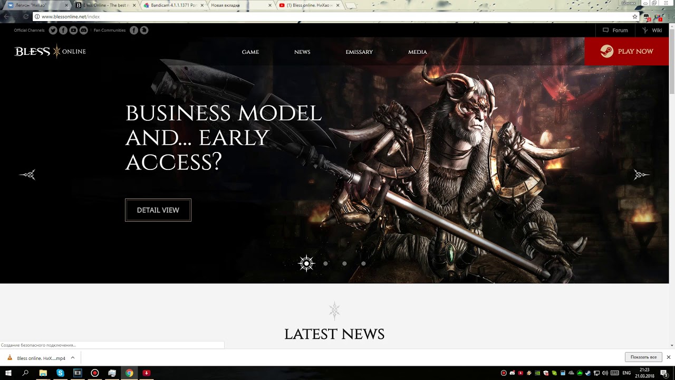Open a new browser tab
Viewport: 675px width, 380px height.
(x=350, y=5)
